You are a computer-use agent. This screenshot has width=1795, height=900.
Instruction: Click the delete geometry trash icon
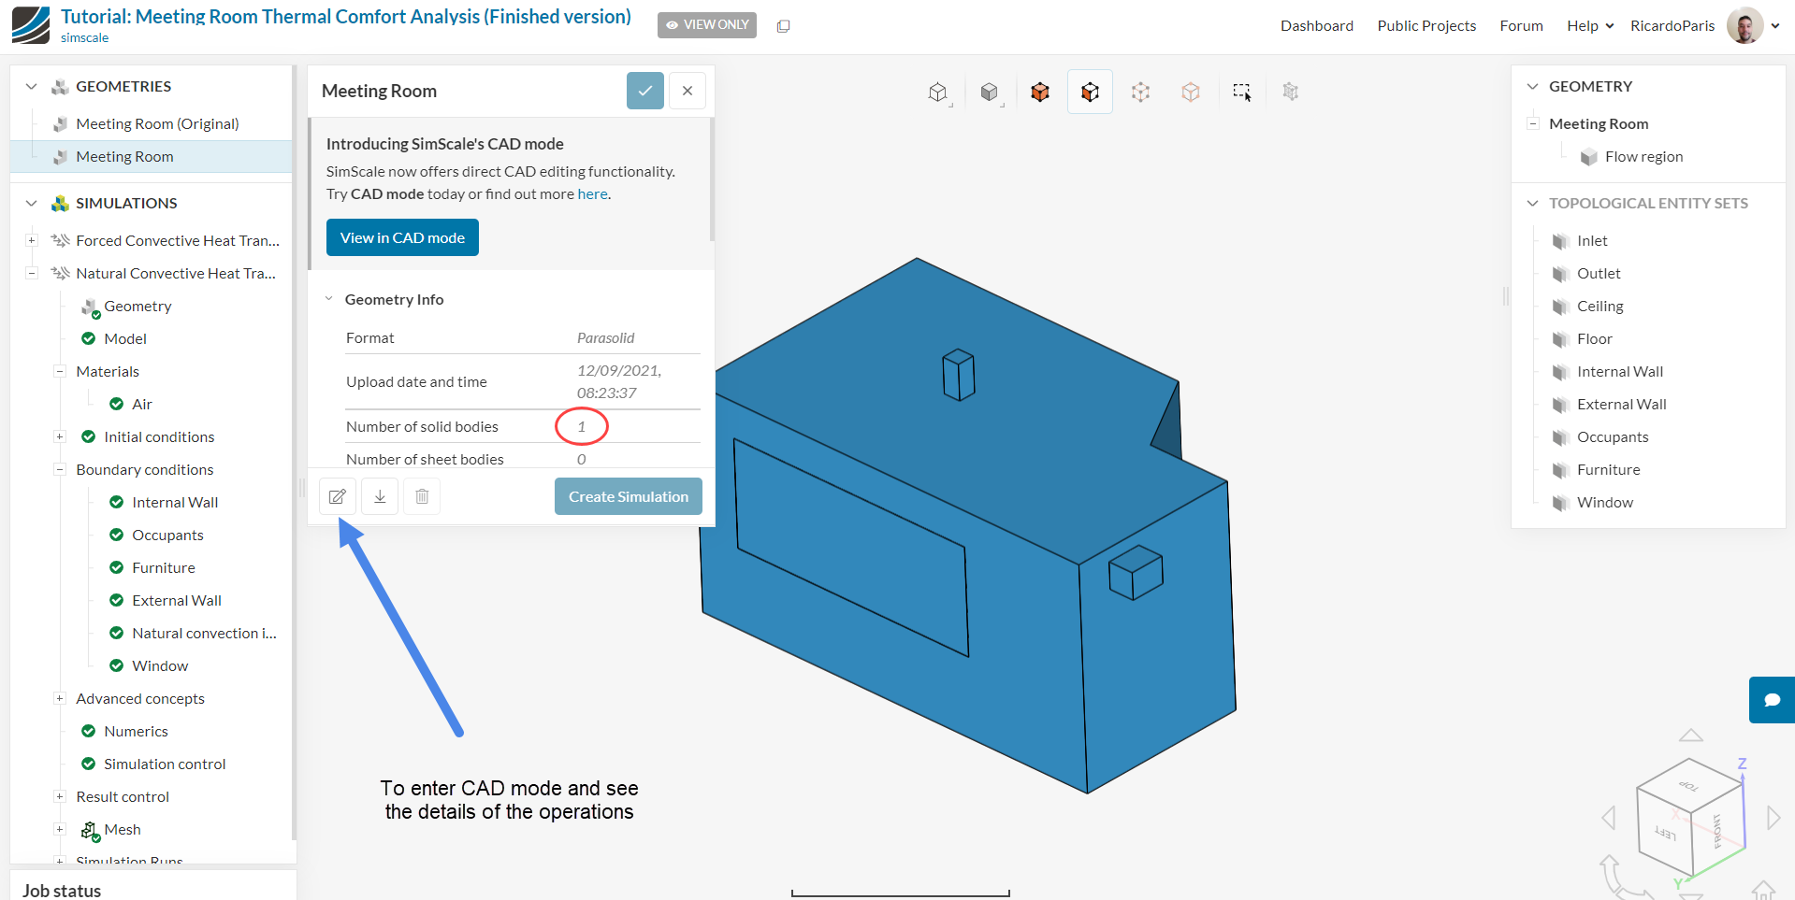click(x=422, y=496)
